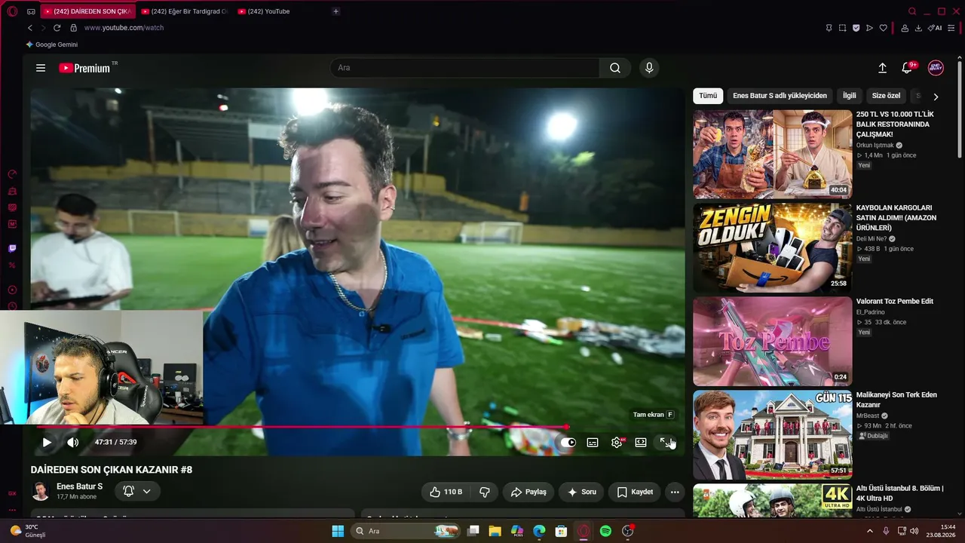Start a voice search with the microphone

pyautogui.click(x=649, y=68)
